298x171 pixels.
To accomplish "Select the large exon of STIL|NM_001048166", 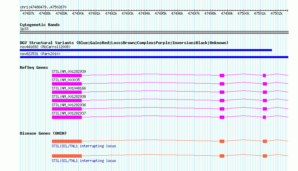I will [67, 92].
